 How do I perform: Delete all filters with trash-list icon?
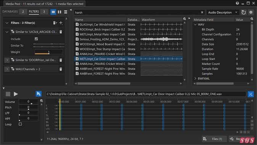click(x=55, y=23)
